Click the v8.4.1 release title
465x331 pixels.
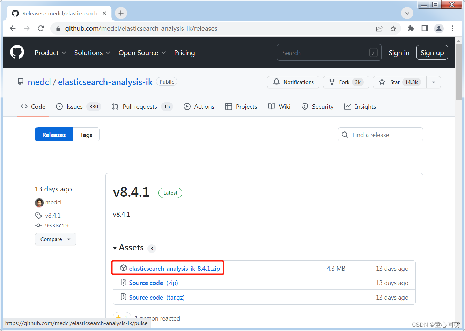point(131,192)
